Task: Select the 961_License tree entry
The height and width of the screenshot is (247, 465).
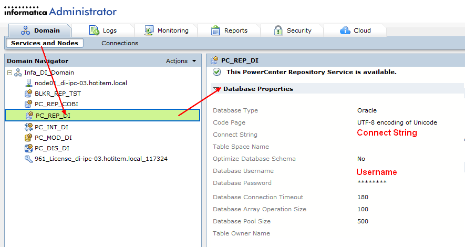Action: [101, 159]
